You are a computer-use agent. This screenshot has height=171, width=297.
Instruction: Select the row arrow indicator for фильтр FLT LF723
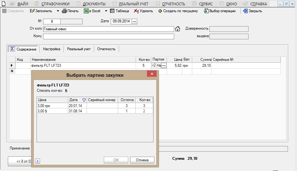pos(12,66)
